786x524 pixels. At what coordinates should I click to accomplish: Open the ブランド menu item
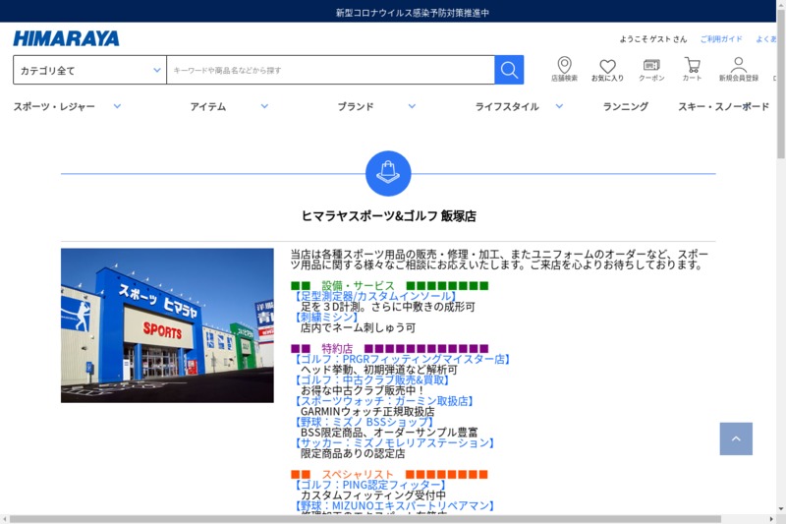(356, 106)
